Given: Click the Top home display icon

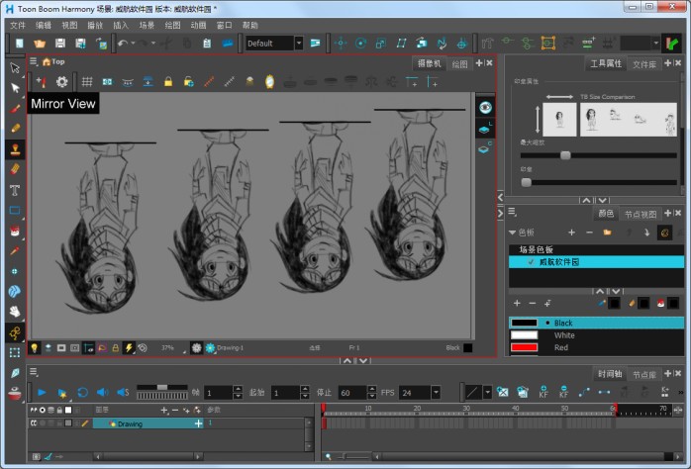Looking at the screenshot, I should 47,61.
